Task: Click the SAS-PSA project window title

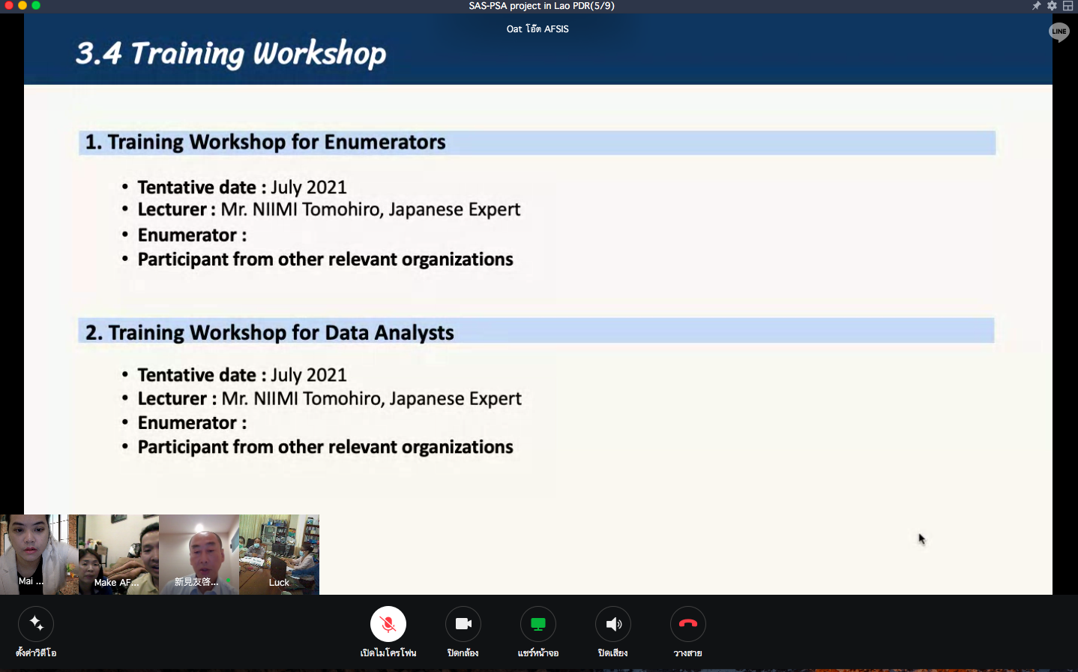Action: (x=541, y=6)
